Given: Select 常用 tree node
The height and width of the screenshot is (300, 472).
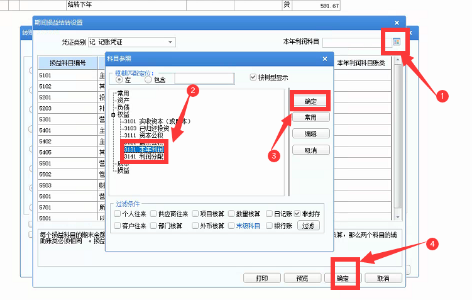Looking at the screenshot, I should click(x=123, y=93).
